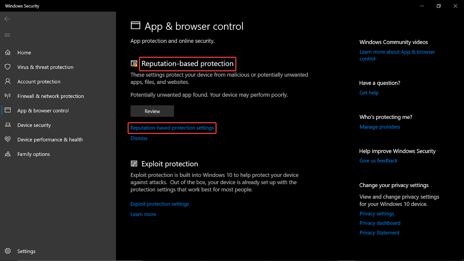Click Learn more under Exploit protection
Screen dimensions: 464x261
pos(143,214)
